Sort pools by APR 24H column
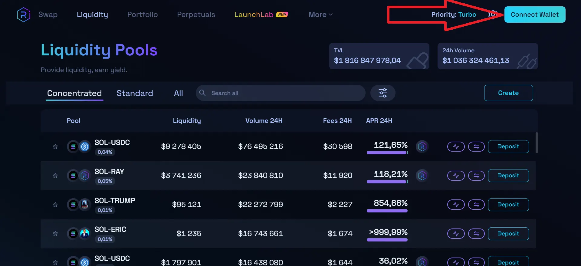The height and width of the screenshot is (266, 581). coord(379,121)
